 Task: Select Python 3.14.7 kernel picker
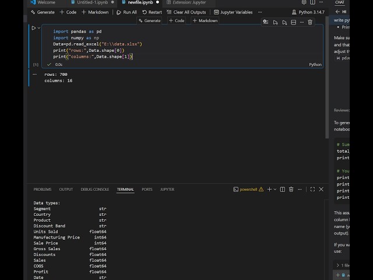[308, 12]
